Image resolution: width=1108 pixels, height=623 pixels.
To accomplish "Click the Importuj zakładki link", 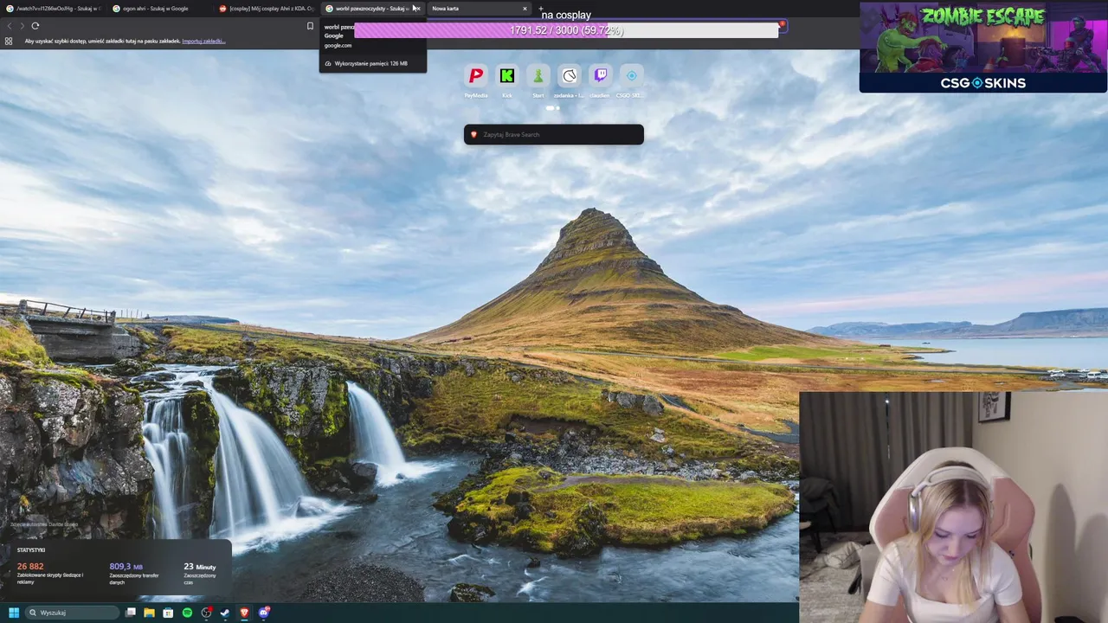I will tap(203, 41).
